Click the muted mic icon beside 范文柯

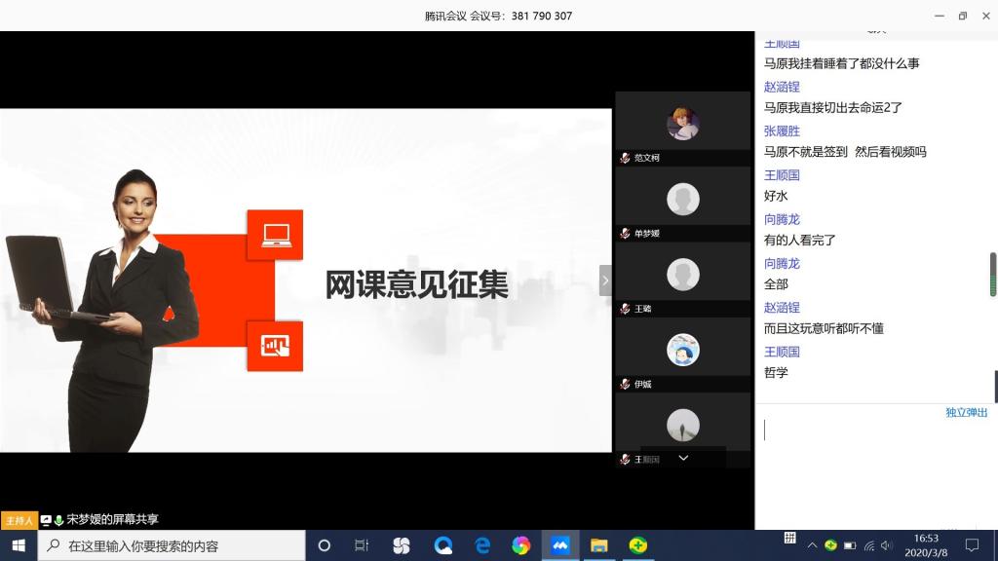[x=625, y=158]
